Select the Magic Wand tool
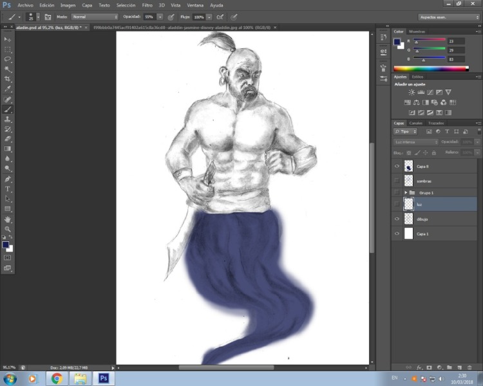This screenshot has height=386, width=483. point(8,69)
